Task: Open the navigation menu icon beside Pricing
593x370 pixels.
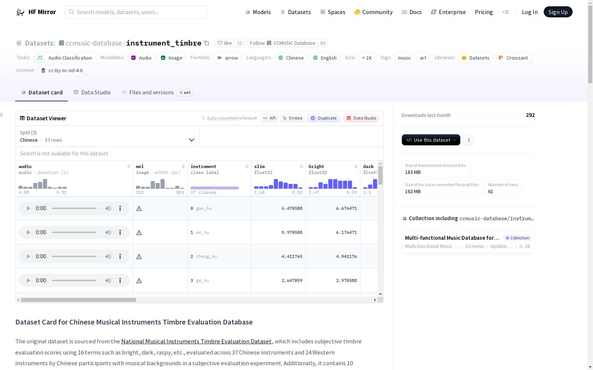Action: tap(505, 12)
